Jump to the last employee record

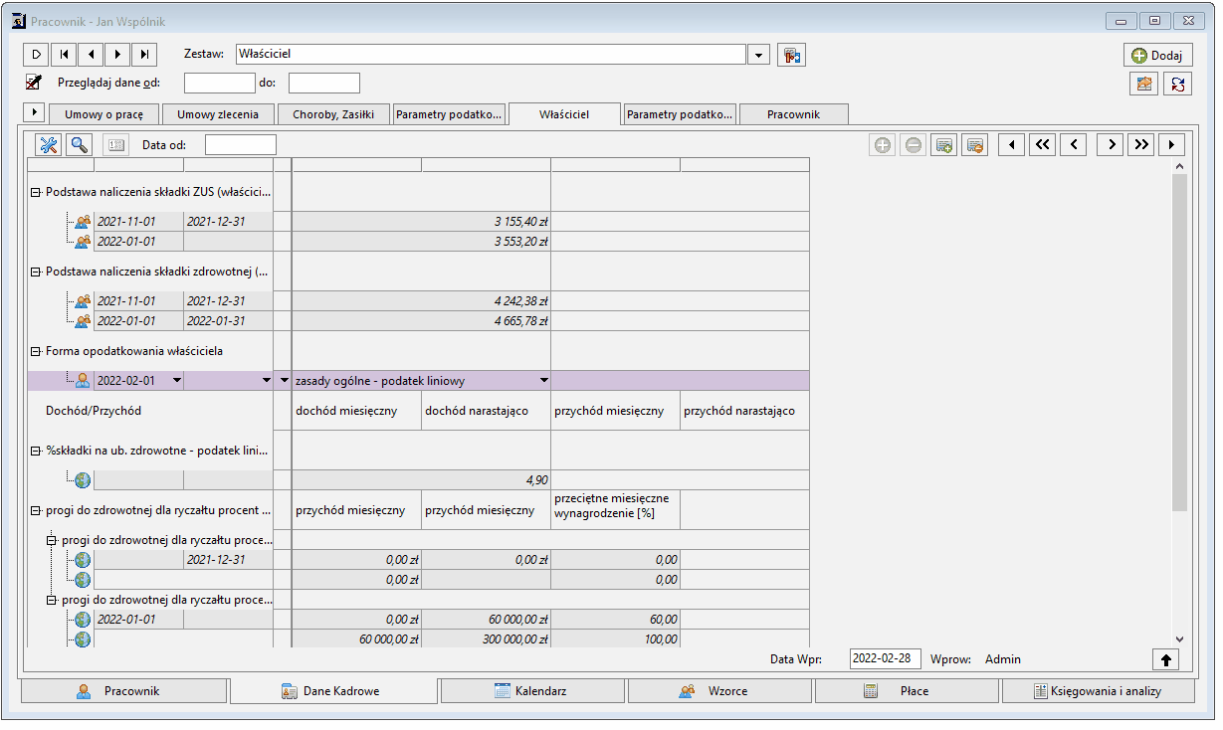click(145, 54)
